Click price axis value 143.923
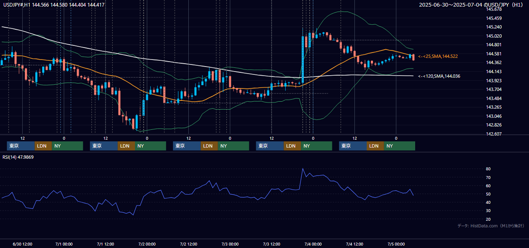Viewport: 529px width, 248px height. tap(494, 81)
